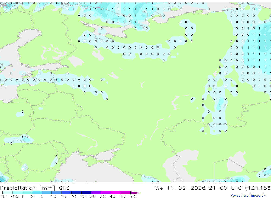Select the 0.5–1 mm legend color swatch
The width and height of the screenshot is (271, 198).
(17, 193)
